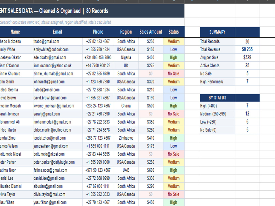
Task: Click the $500 sales amount cell
Action: coord(151,106)
